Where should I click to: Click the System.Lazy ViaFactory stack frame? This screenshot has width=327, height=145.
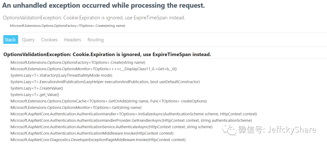[61, 75]
